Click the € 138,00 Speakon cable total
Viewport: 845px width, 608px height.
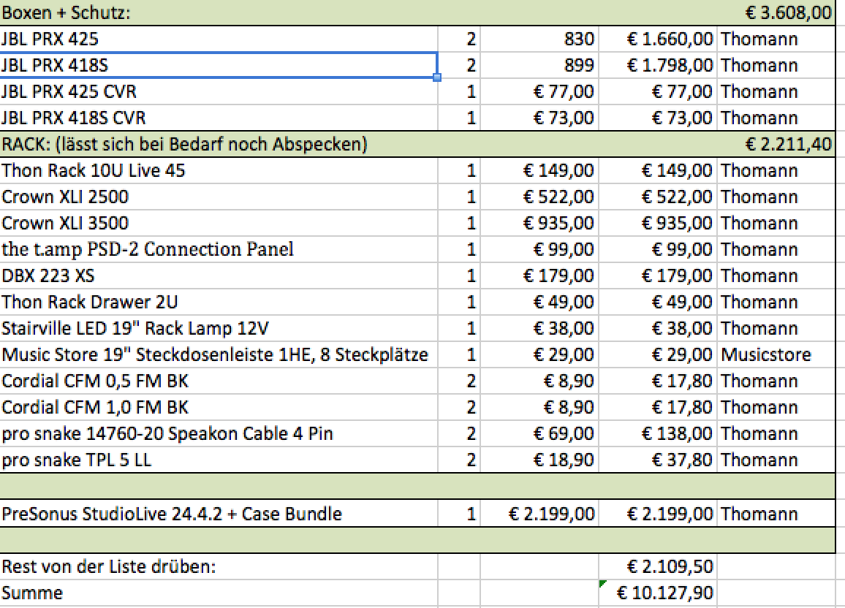pos(657,433)
